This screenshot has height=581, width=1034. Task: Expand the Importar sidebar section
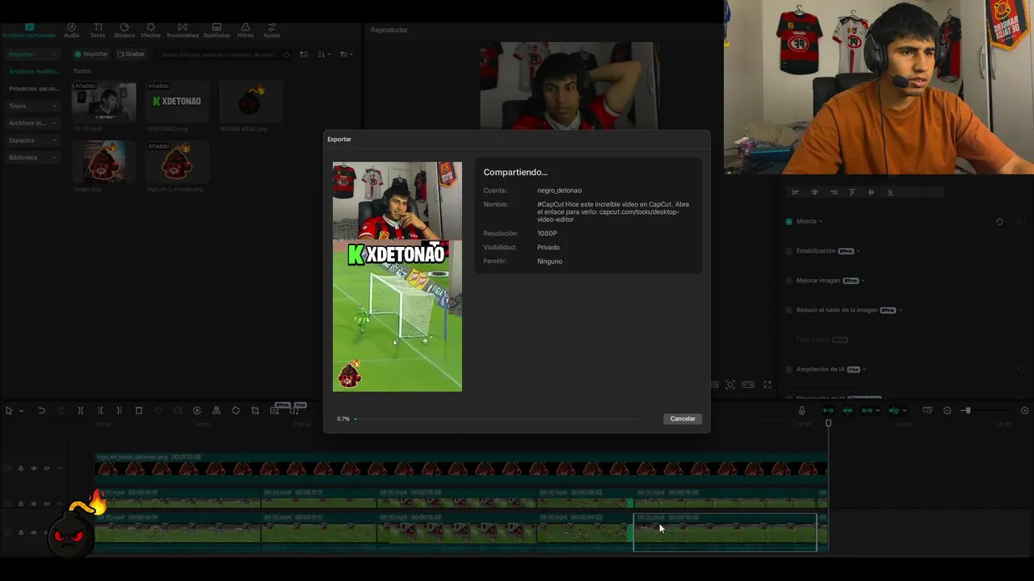click(x=32, y=54)
